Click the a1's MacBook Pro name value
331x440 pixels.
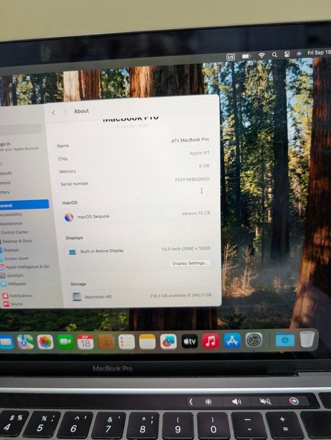point(190,140)
